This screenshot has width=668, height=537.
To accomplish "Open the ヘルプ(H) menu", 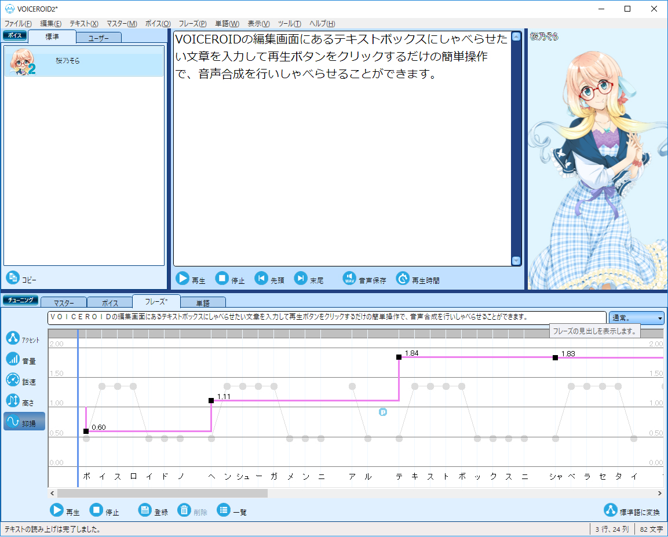I will [x=322, y=23].
